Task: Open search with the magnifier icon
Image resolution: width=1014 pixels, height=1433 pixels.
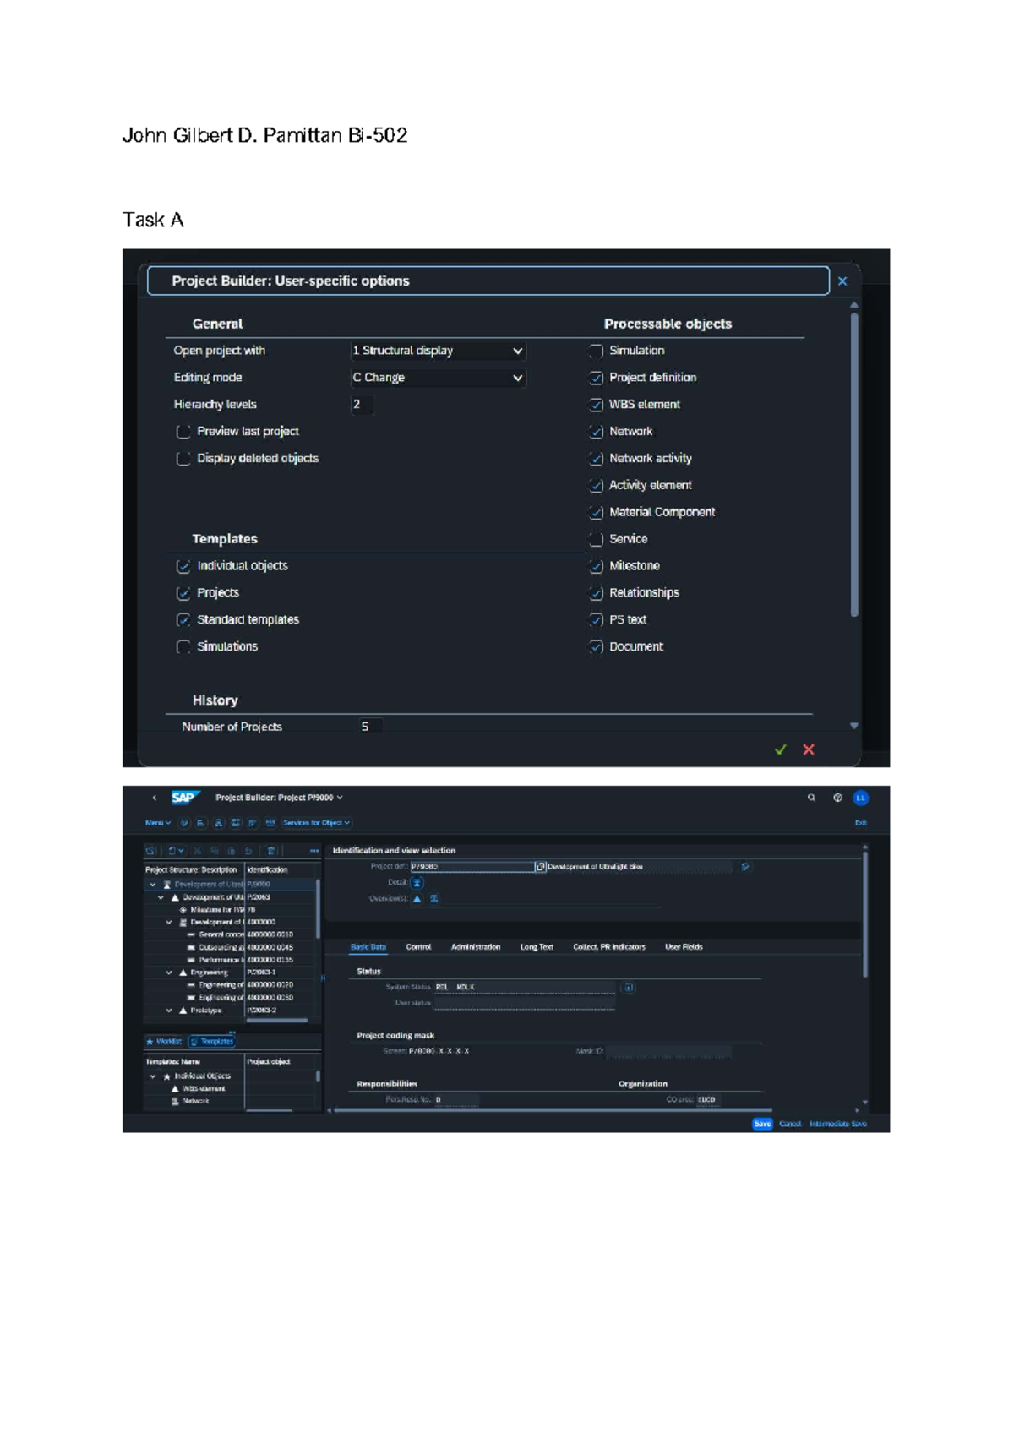Action: (x=811, y=798)
